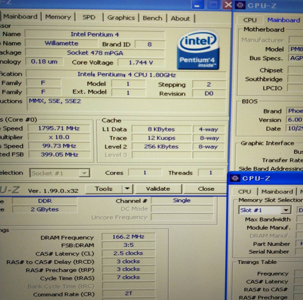Click the bus speed value "99.73 MHz"
Image resolution: width=303 pixels, height=300 pixels.
coord(59,146)
